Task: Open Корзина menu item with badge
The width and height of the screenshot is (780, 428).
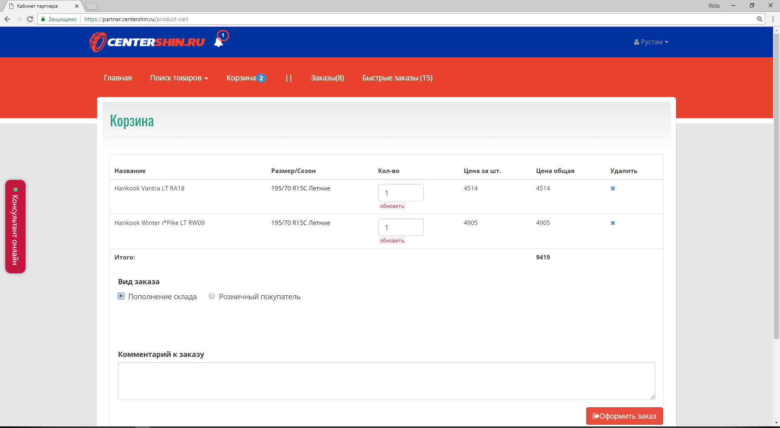Action: pyautogui.click(x=246, y=78)
